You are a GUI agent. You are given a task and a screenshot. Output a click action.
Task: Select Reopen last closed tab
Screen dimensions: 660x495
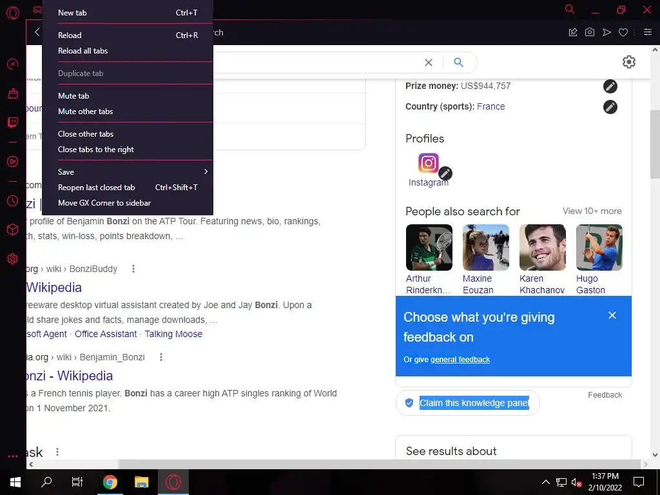coord(128,188)
